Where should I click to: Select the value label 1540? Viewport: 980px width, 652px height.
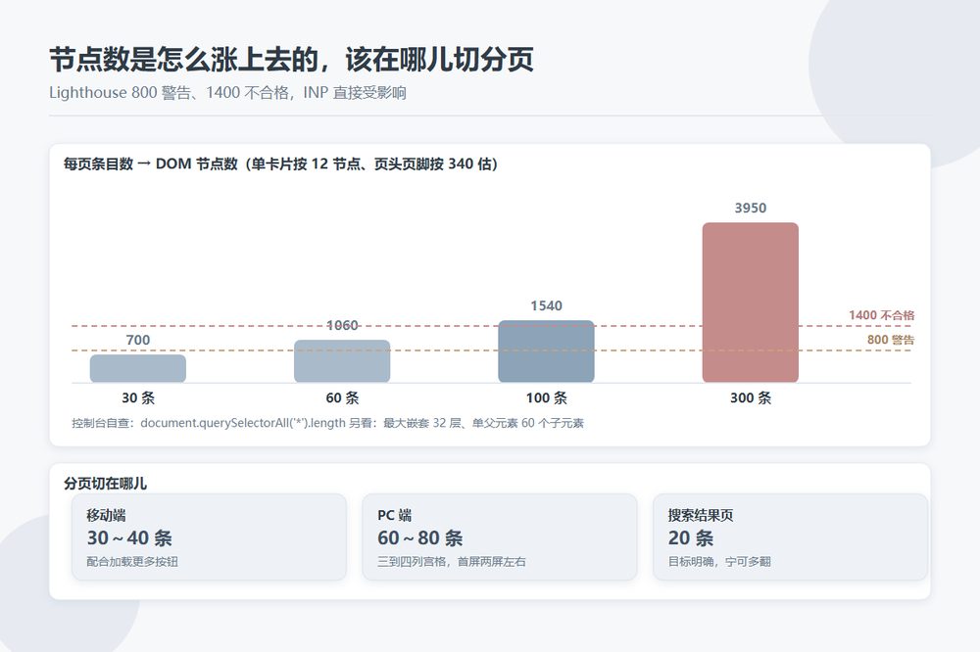click(546, 305)
